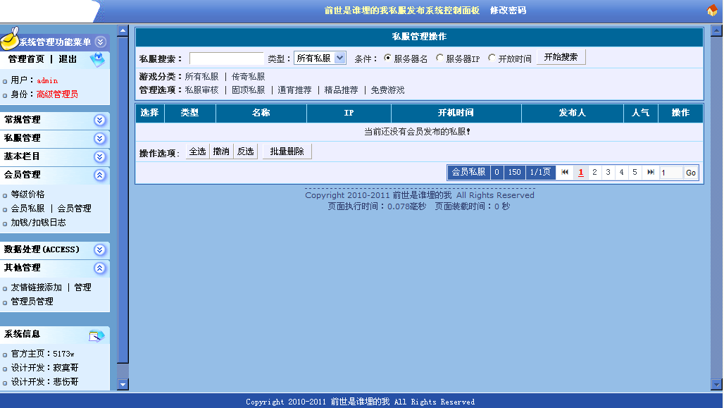Collapse menu via 系统管理功能菜单 chevron icon
The image size is (724, 408).
pos(101,42)
